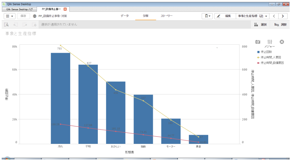Click the blue 停止回数 legend swatch
This screenshot has width=294, height=161.
pos(259,52)
